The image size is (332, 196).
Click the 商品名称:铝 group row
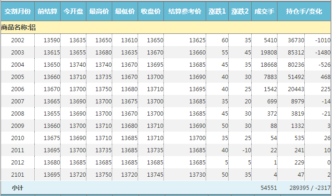pyautogui.click(x=19, y=27)
